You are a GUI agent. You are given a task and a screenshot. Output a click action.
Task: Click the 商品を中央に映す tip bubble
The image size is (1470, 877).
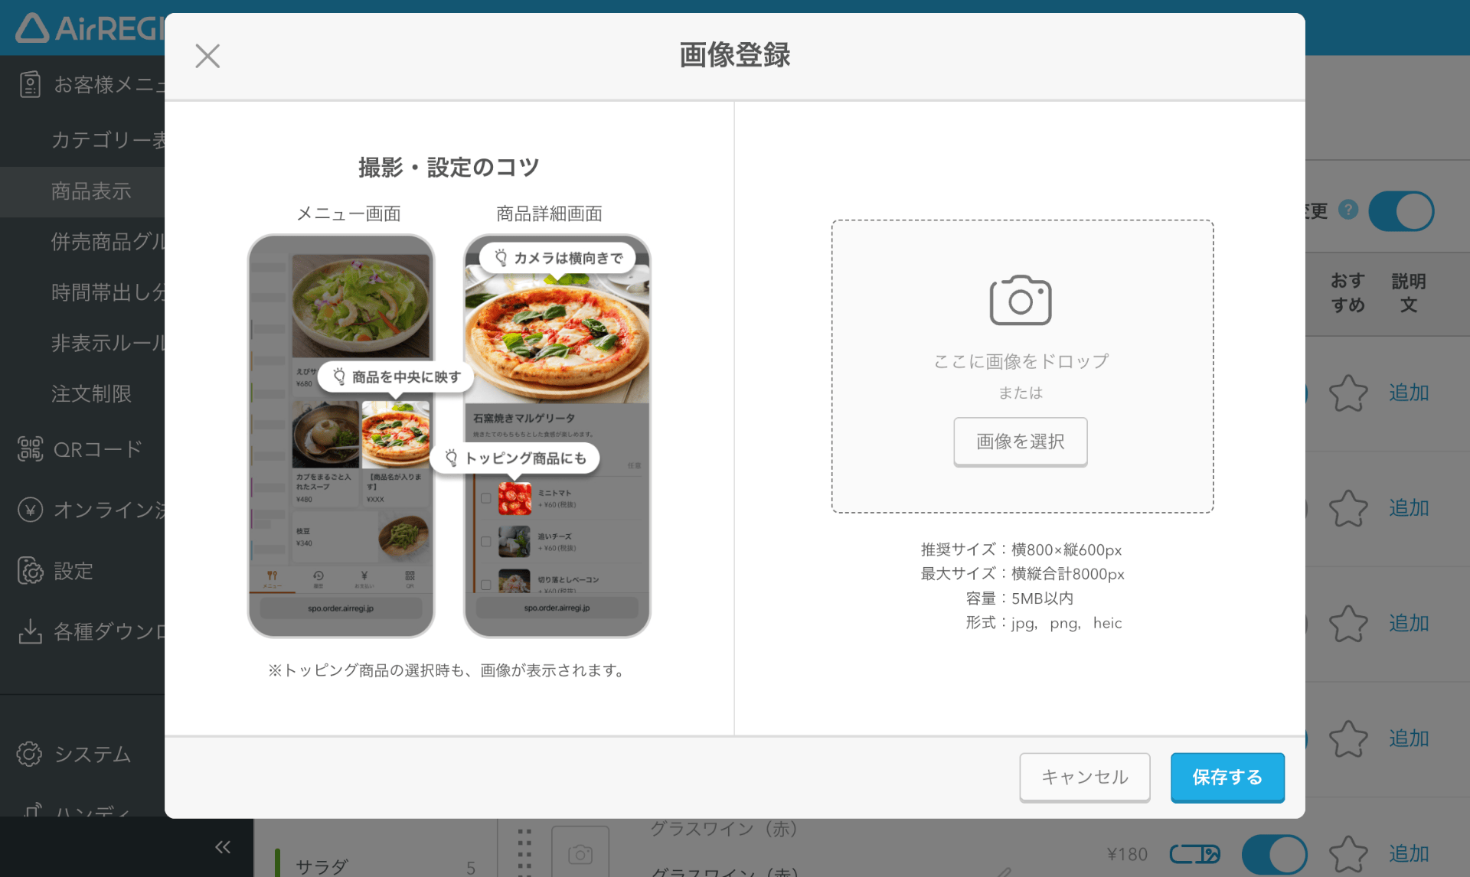396,377
